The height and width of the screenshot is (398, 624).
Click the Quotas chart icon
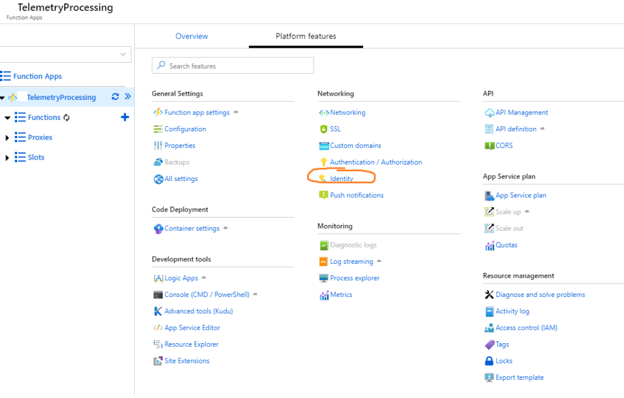pos(489,246)
